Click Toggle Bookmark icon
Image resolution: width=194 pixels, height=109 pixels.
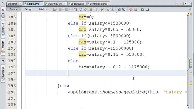(112, 9)
